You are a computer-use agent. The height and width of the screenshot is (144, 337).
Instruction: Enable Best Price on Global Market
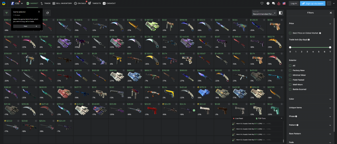click(x=290, y=33)
